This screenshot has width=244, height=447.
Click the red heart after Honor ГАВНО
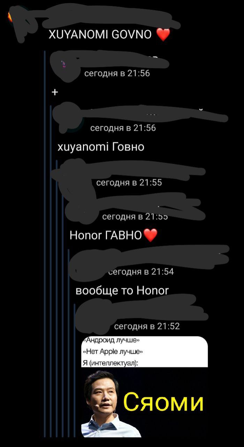tap(150, 235)
